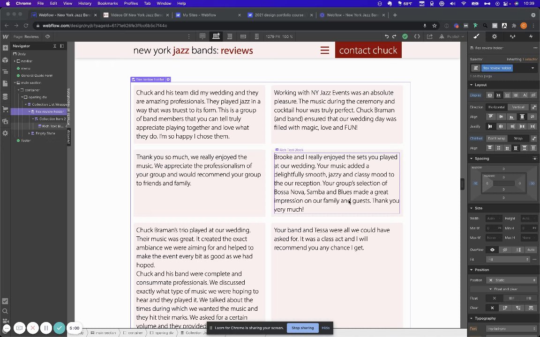Click the Width input field
The image size is (540, 337).
pos(494,219)
